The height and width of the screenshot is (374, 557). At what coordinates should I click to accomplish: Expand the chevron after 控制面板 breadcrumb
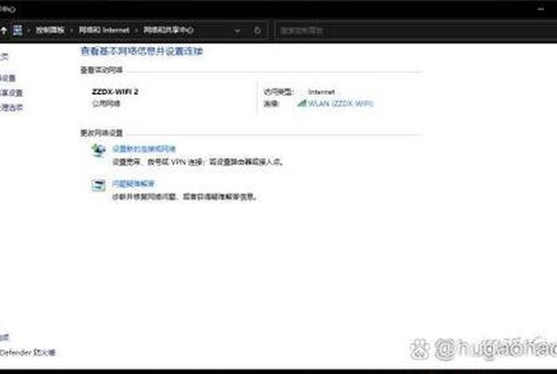coord(72,30)
